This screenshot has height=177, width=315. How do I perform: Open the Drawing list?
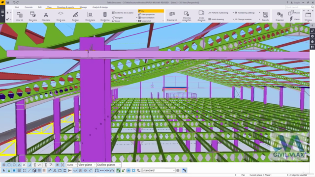[172, 16]
